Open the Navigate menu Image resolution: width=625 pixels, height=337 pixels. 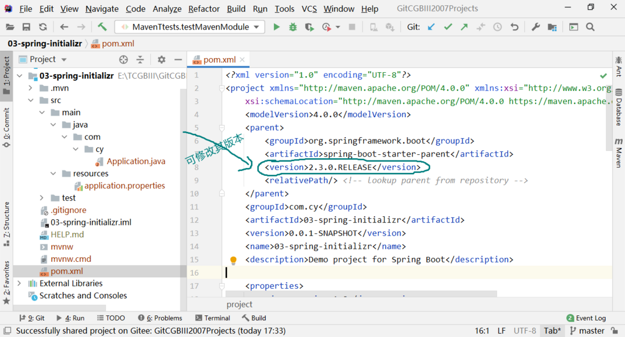pyautogui.click(x=102, y=9)
